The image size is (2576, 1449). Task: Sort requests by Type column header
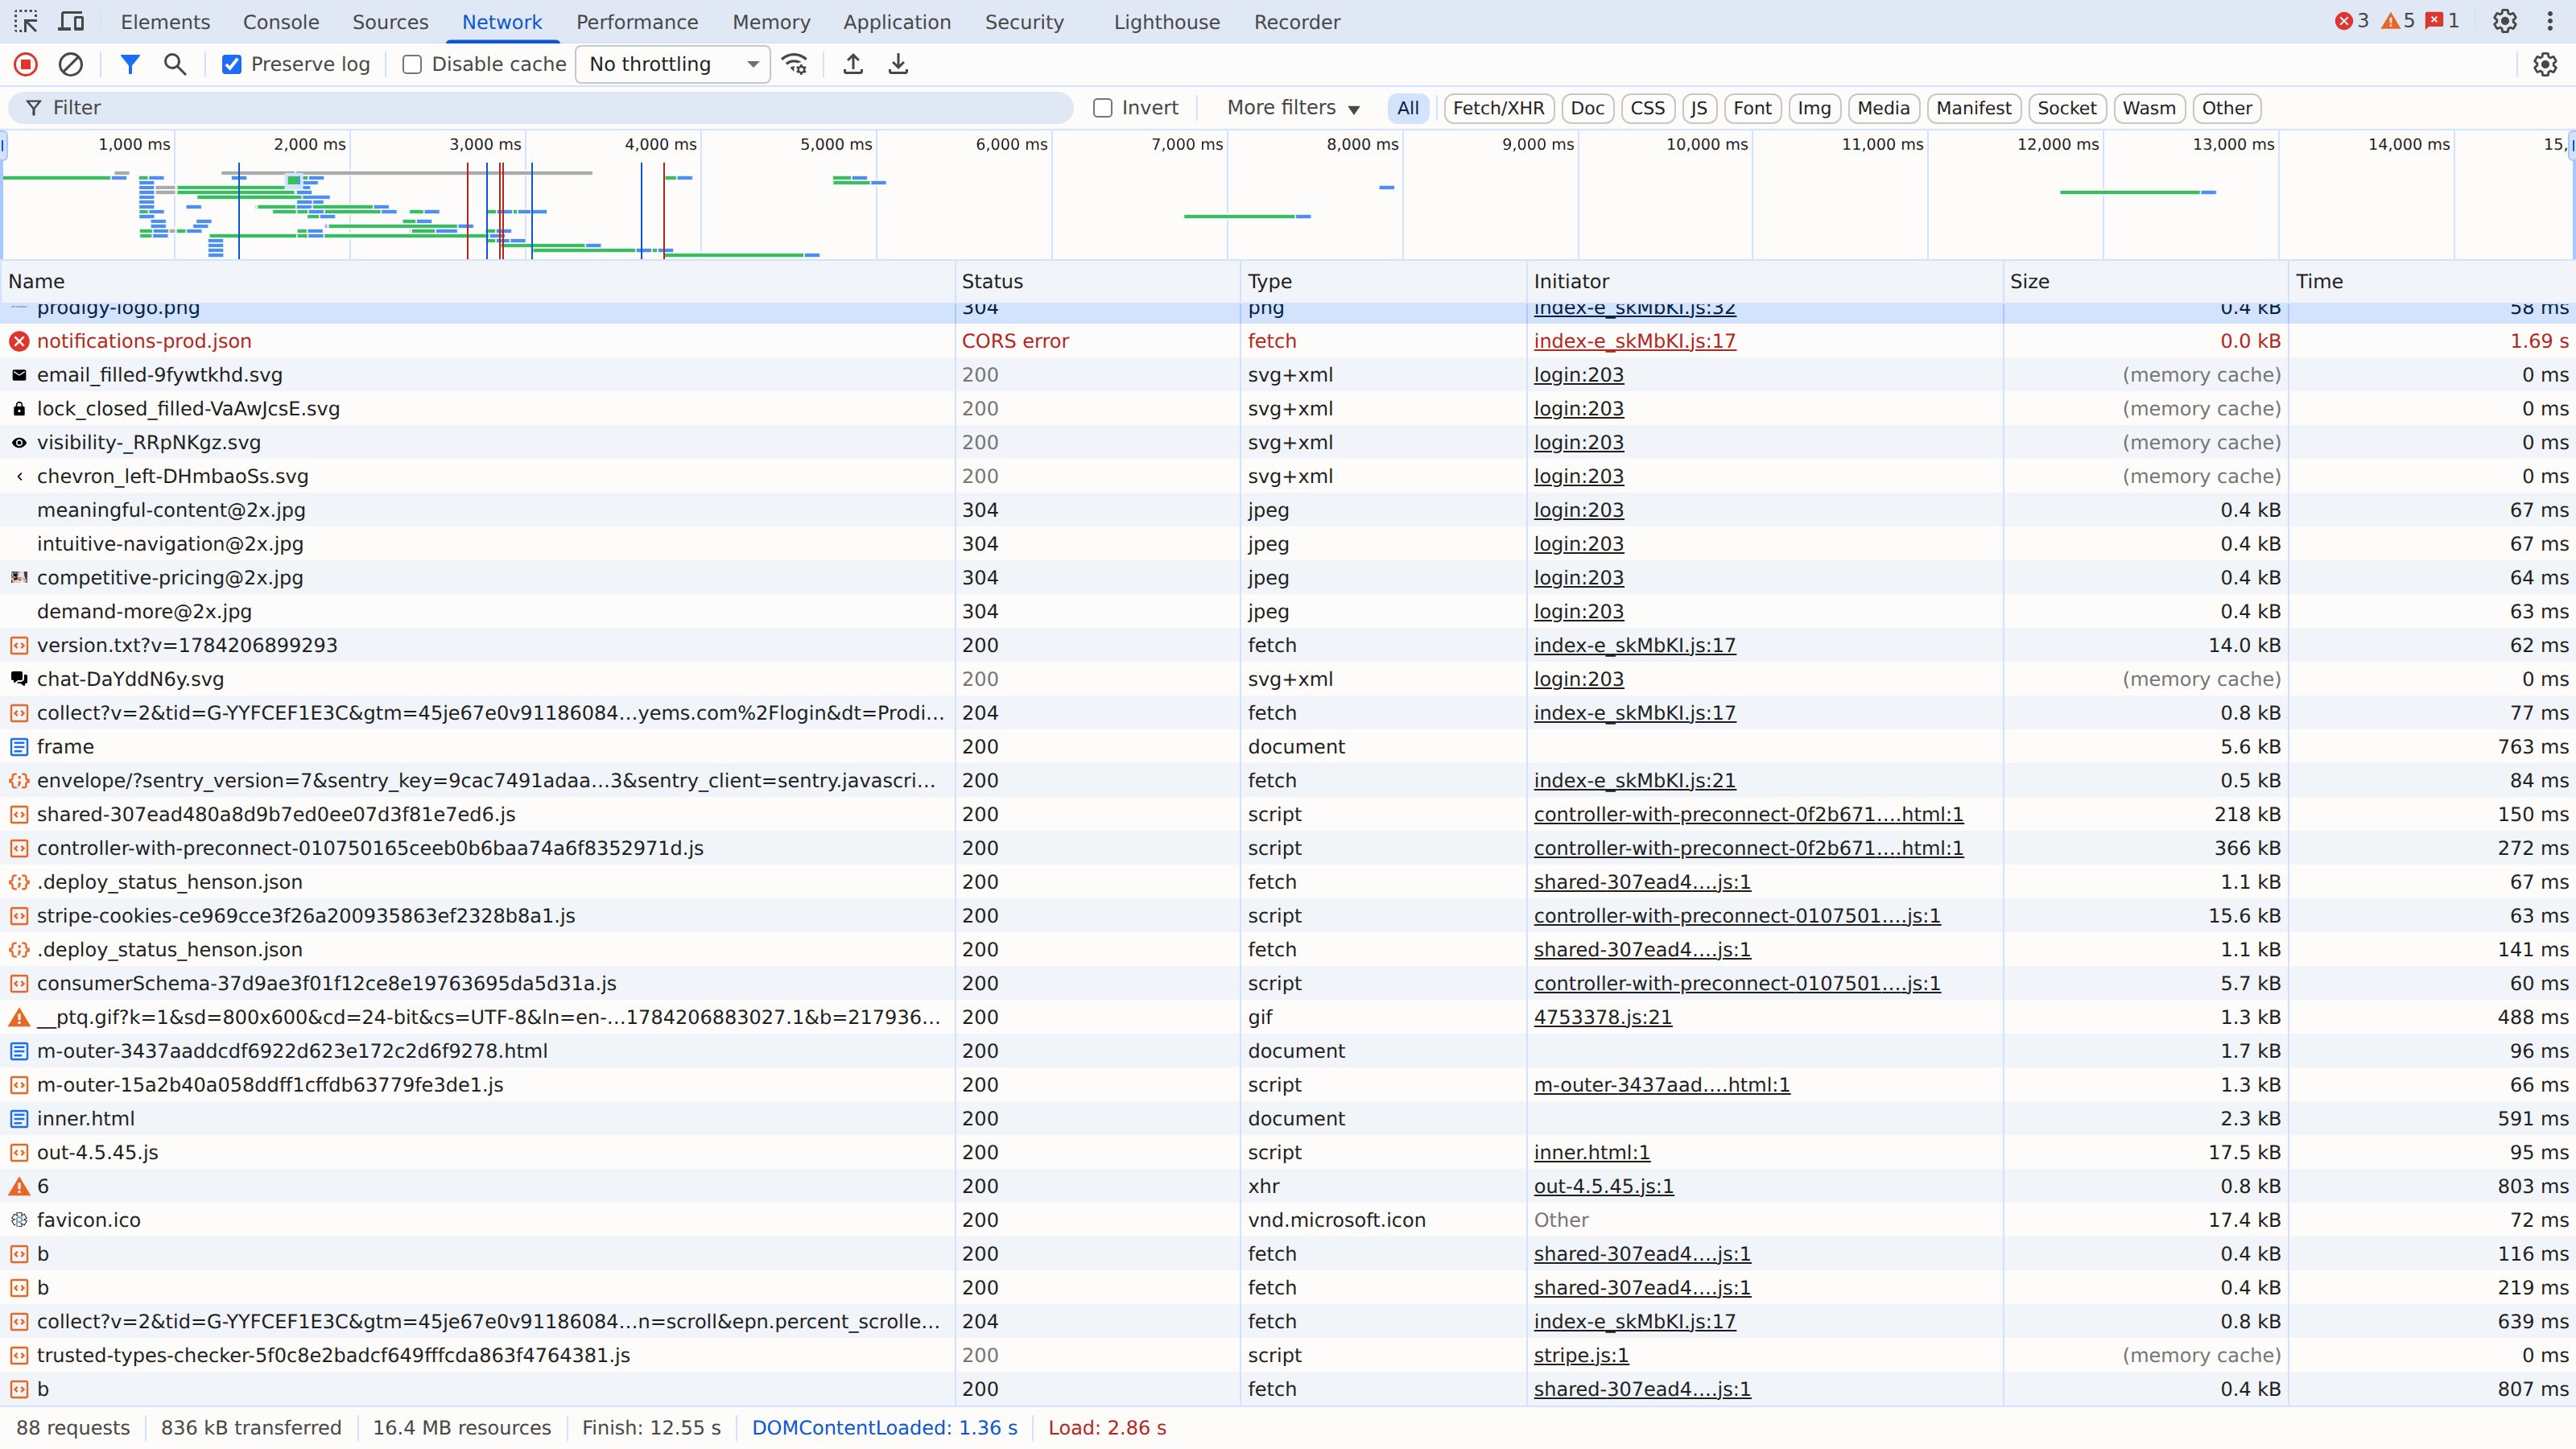pyautogui.click(x=1384, y=282)
